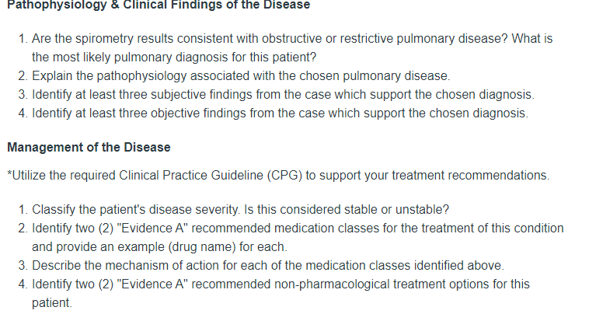Click the three subjective findings item
The image size is (589, 314).
tap(283, 95)
